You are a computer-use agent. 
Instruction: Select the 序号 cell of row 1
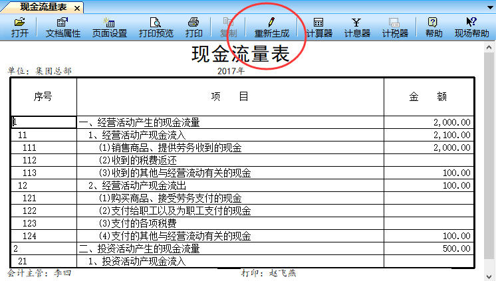point(43,122)
